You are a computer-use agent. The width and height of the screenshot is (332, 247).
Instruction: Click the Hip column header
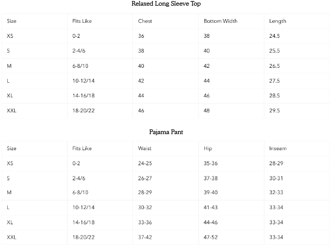coord(208,149)
